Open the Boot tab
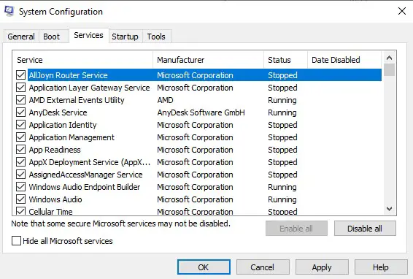 point(52,37)
